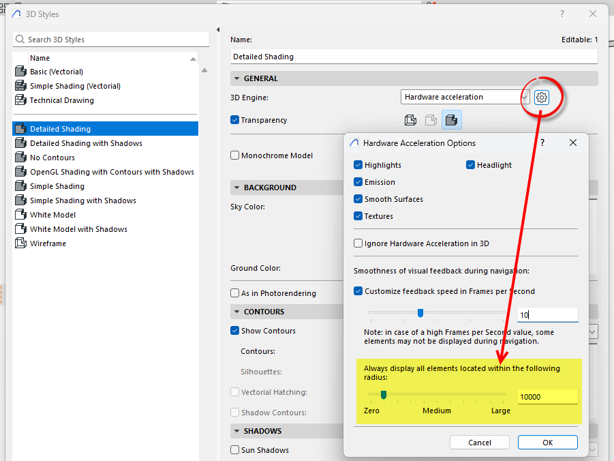This screenshot has width=614, height=461.
Task: Collapse the SHADOWS section
Action: click(236, 431)
